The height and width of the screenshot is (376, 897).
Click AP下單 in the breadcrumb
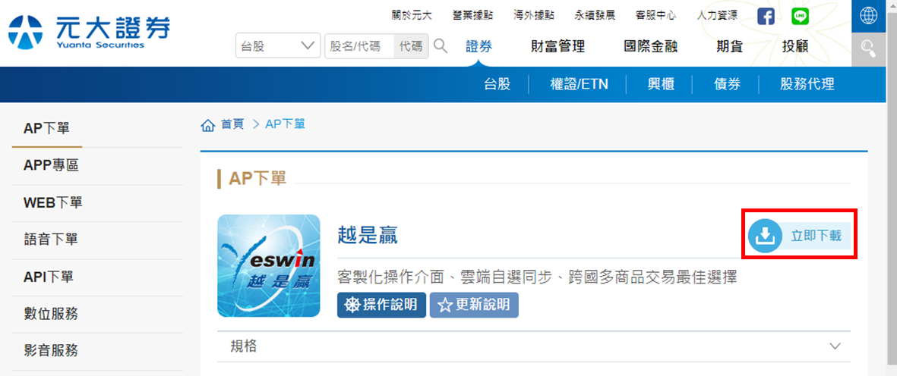coord(286,124)
